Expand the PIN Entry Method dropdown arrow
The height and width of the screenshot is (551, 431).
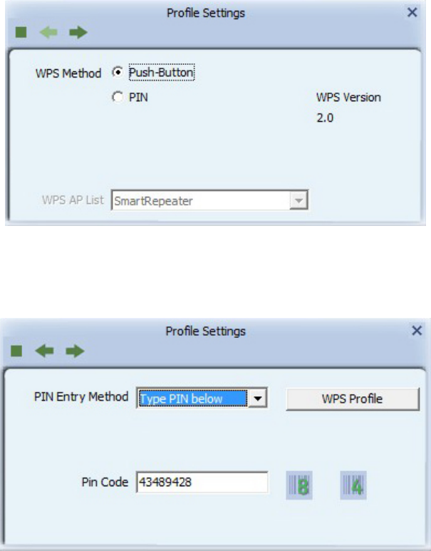pos(259,398)
